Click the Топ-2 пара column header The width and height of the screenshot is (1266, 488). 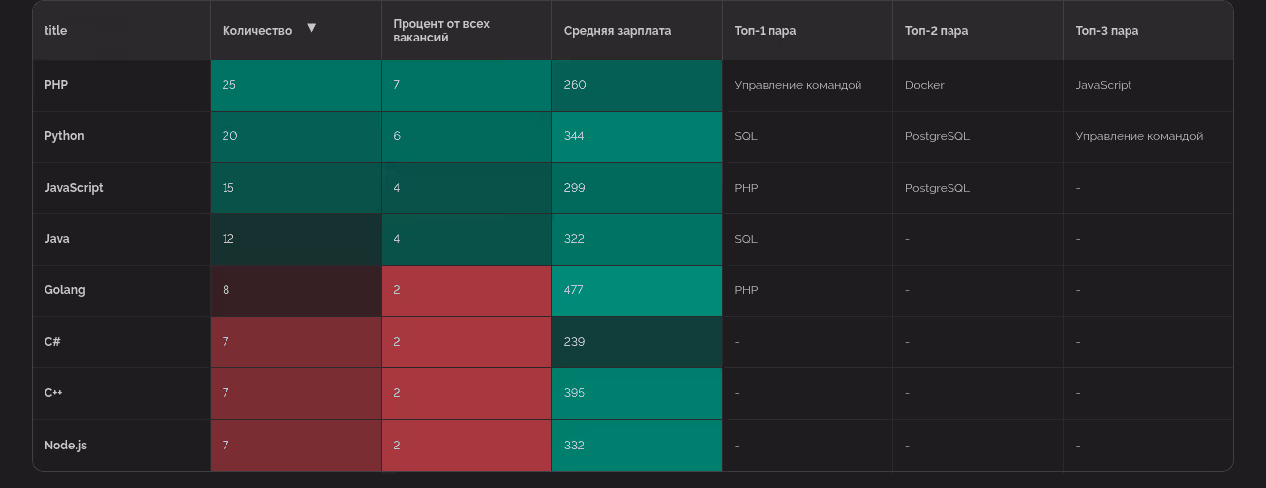pyautogui.click(x=936, y=31)
